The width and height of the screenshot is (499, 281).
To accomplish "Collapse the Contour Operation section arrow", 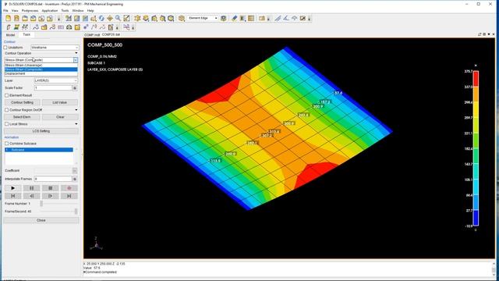I will (76, 53).
